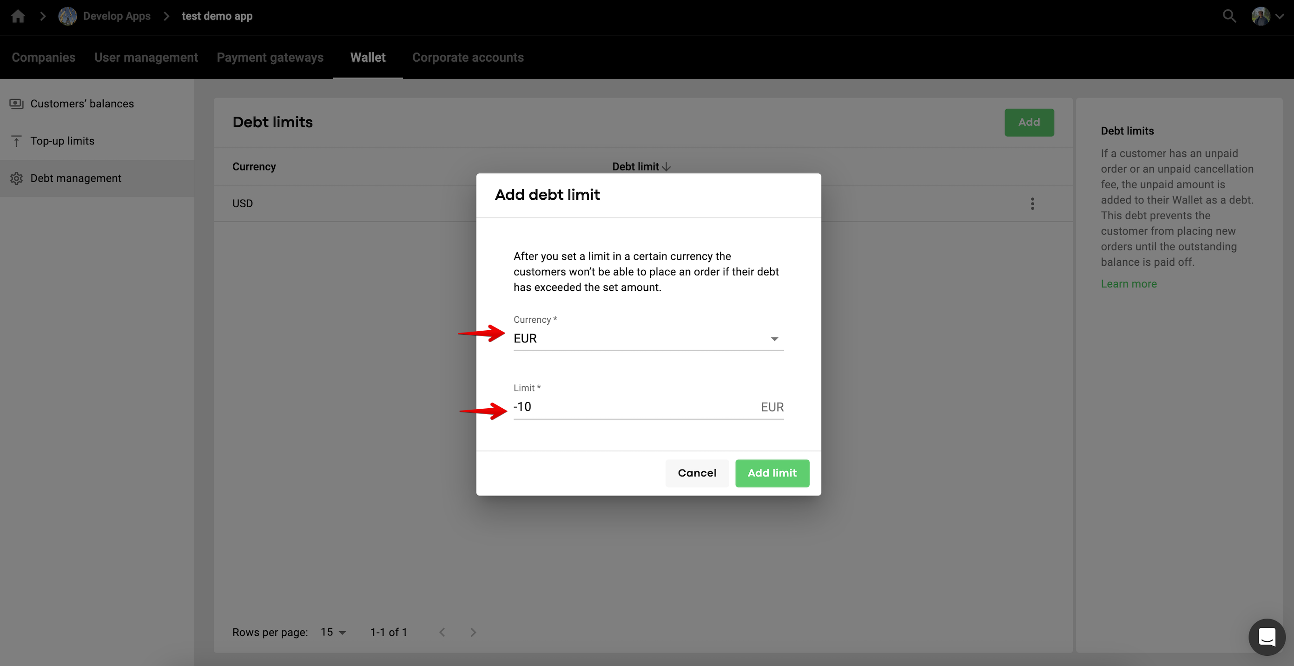Open the Top-up limits sidebar item
Image resolution: width=1294 pixels, height=666 pixels.
(62, 141)
